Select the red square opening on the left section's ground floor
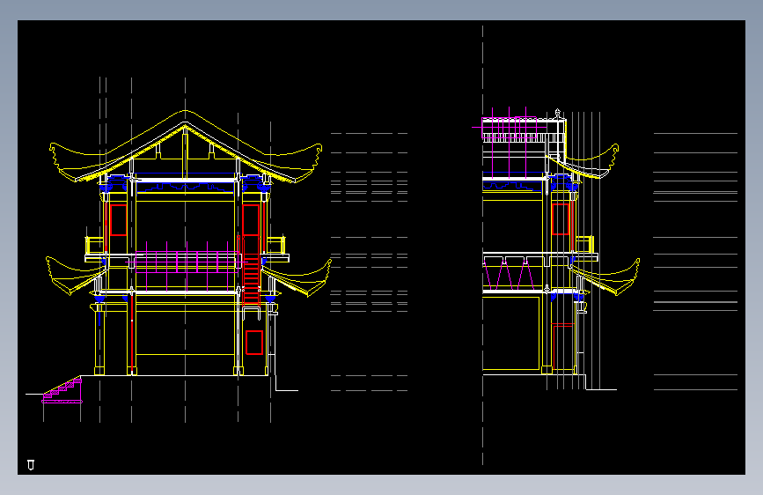 pos(254,343)
